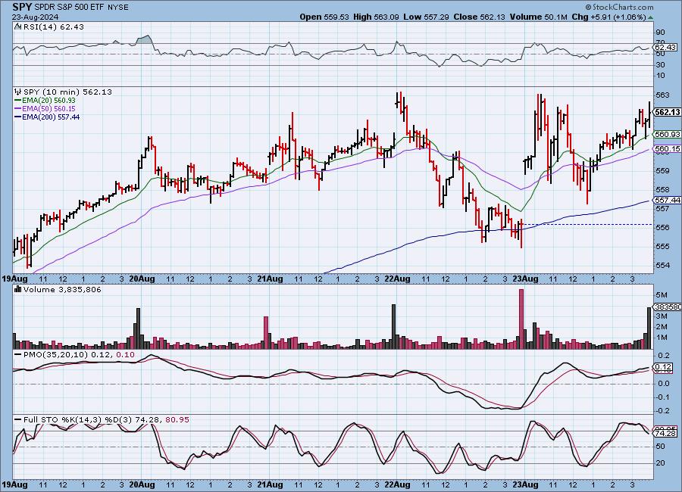Screen dimensions: 682x492
Task: Click the 563 price axis label
Action: click(x=662, y=95)
